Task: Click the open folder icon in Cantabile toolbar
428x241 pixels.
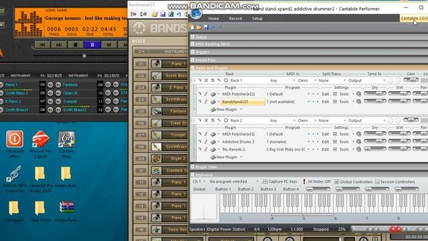Action: tap(199, 27)
